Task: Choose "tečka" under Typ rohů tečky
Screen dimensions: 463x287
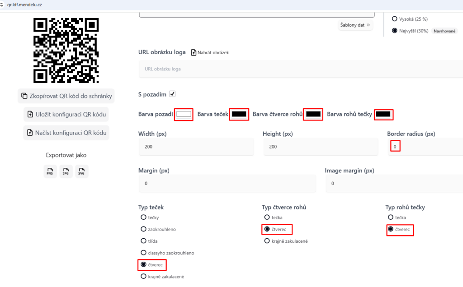Action: point(390,217)
